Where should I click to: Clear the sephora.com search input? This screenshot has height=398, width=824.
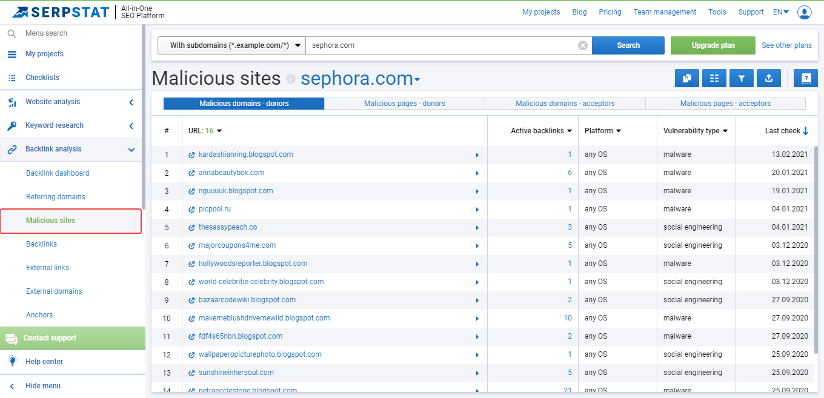pyautogui.click(x=582, y=45)
